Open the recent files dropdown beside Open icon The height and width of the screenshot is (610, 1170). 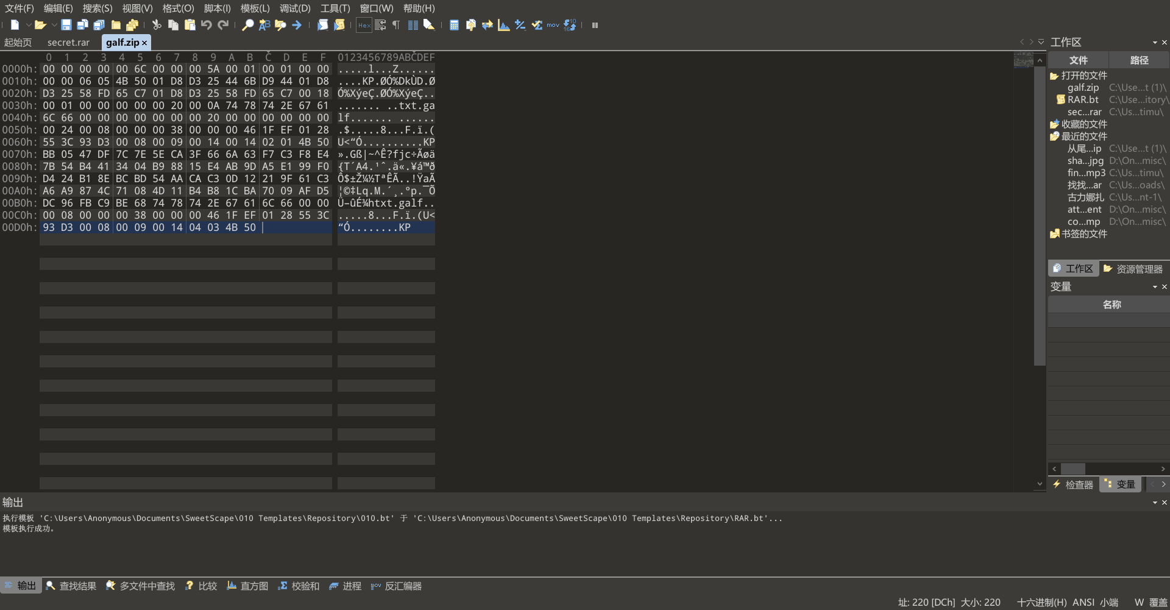point(54,25)
